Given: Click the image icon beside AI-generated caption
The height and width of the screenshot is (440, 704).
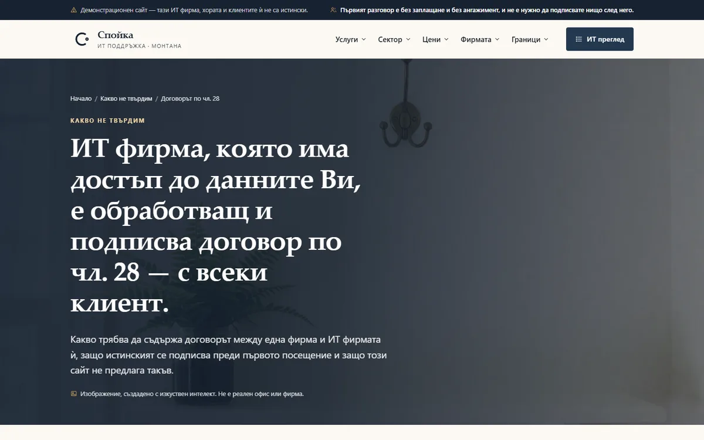Looking at the screenshot, I should tap(73, 394).
